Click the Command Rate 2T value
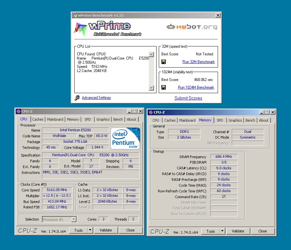Viewport: 291px width, 250px height. pyautogui.click(x=224, y=197)
